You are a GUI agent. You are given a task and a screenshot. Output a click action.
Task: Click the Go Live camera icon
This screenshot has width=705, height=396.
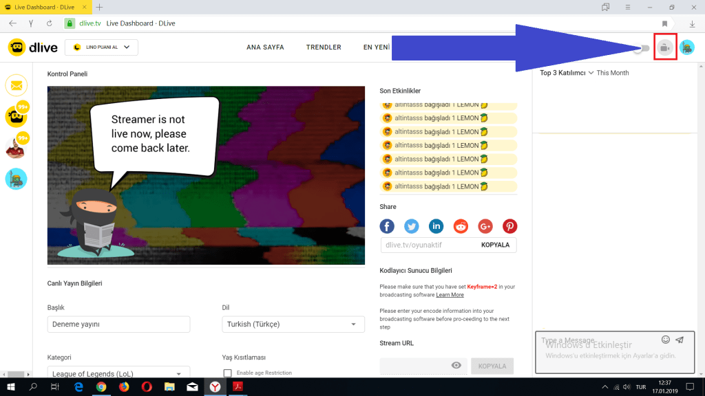(665, 47)
